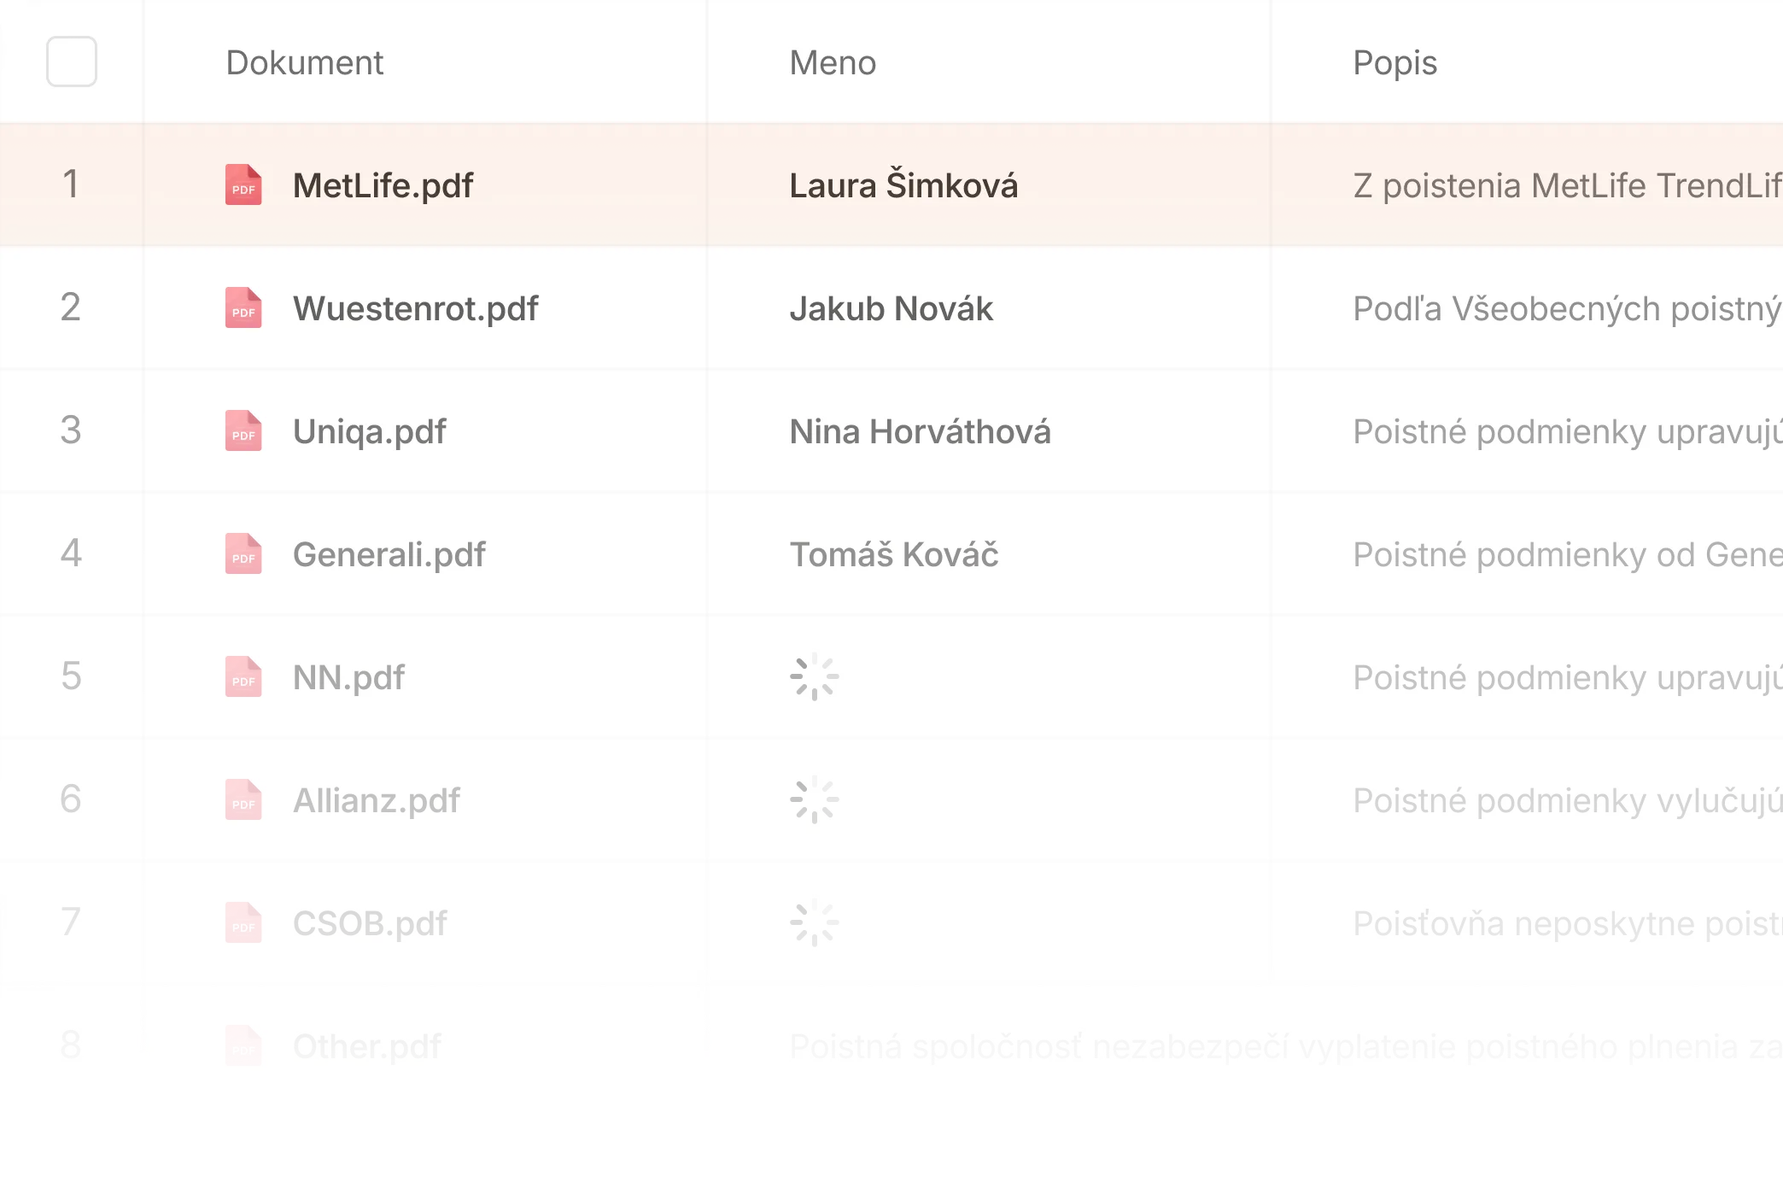Select the name Laura Šimková
Viewport: 1783px width, 1194px height.
click(x=903, y=184)
